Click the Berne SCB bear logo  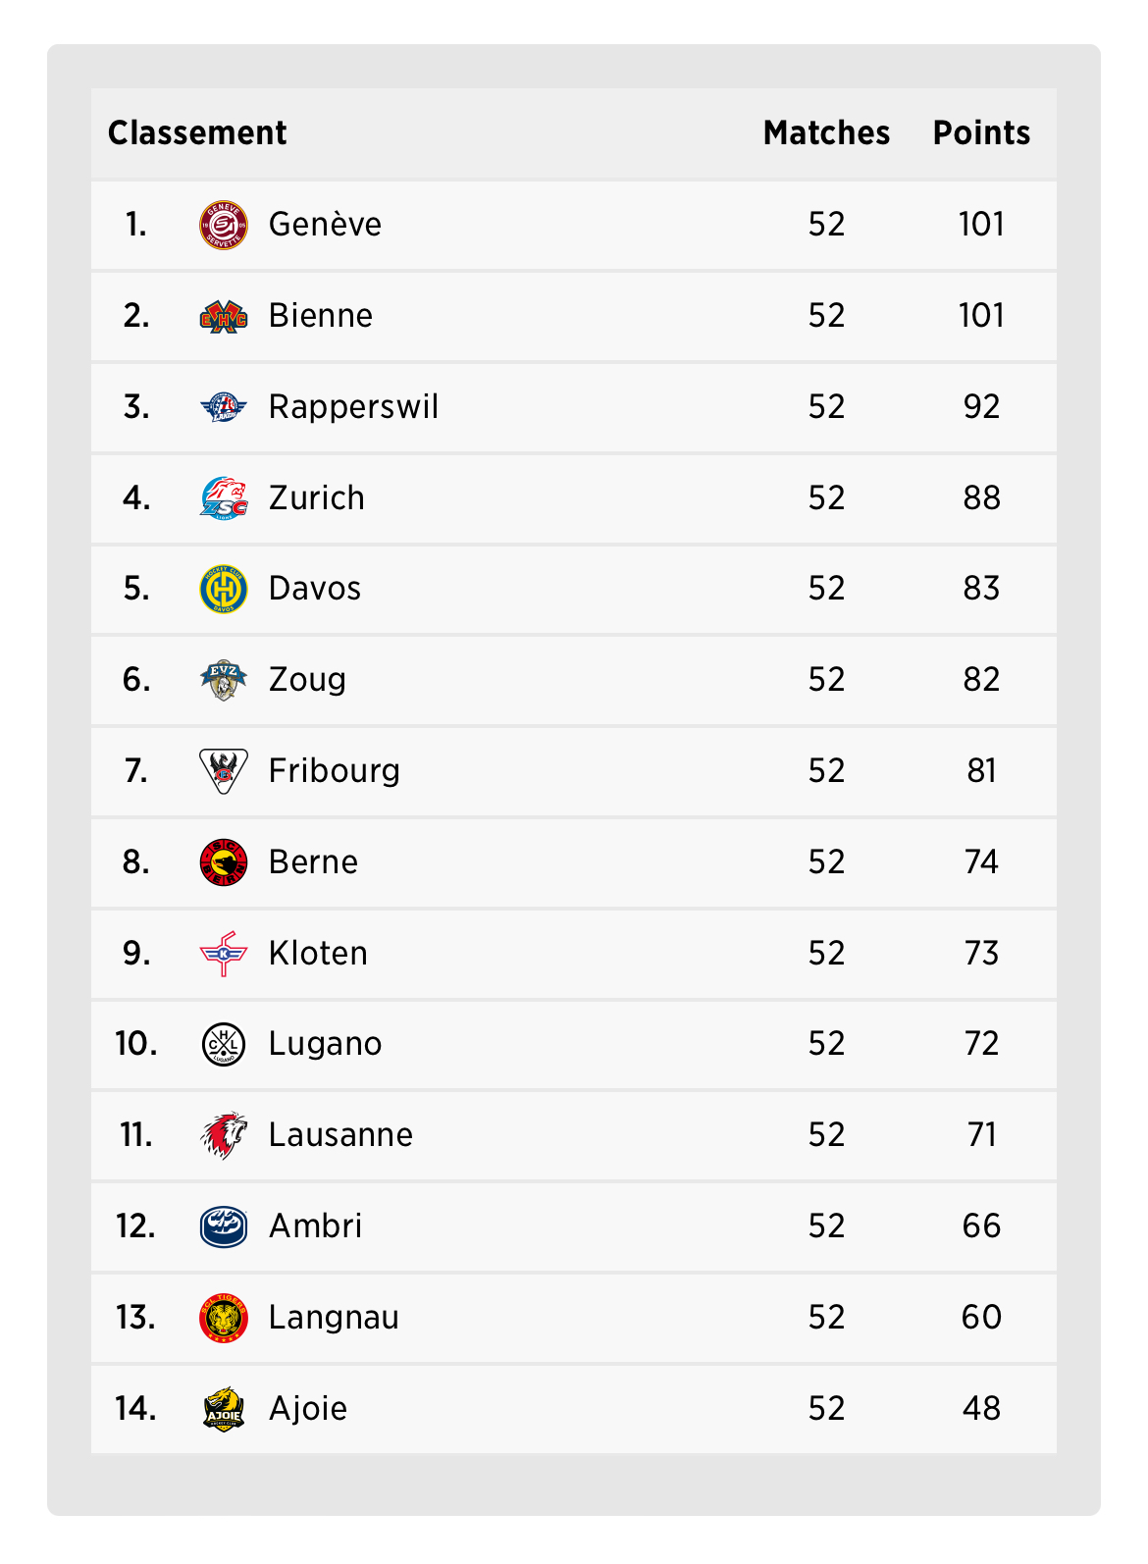[x=223, y=862]
